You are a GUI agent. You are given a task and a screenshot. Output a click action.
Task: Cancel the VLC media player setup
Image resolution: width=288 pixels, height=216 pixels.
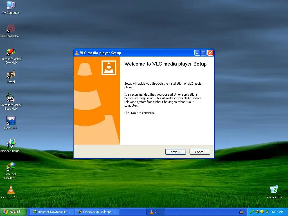[x=199, y=152]
